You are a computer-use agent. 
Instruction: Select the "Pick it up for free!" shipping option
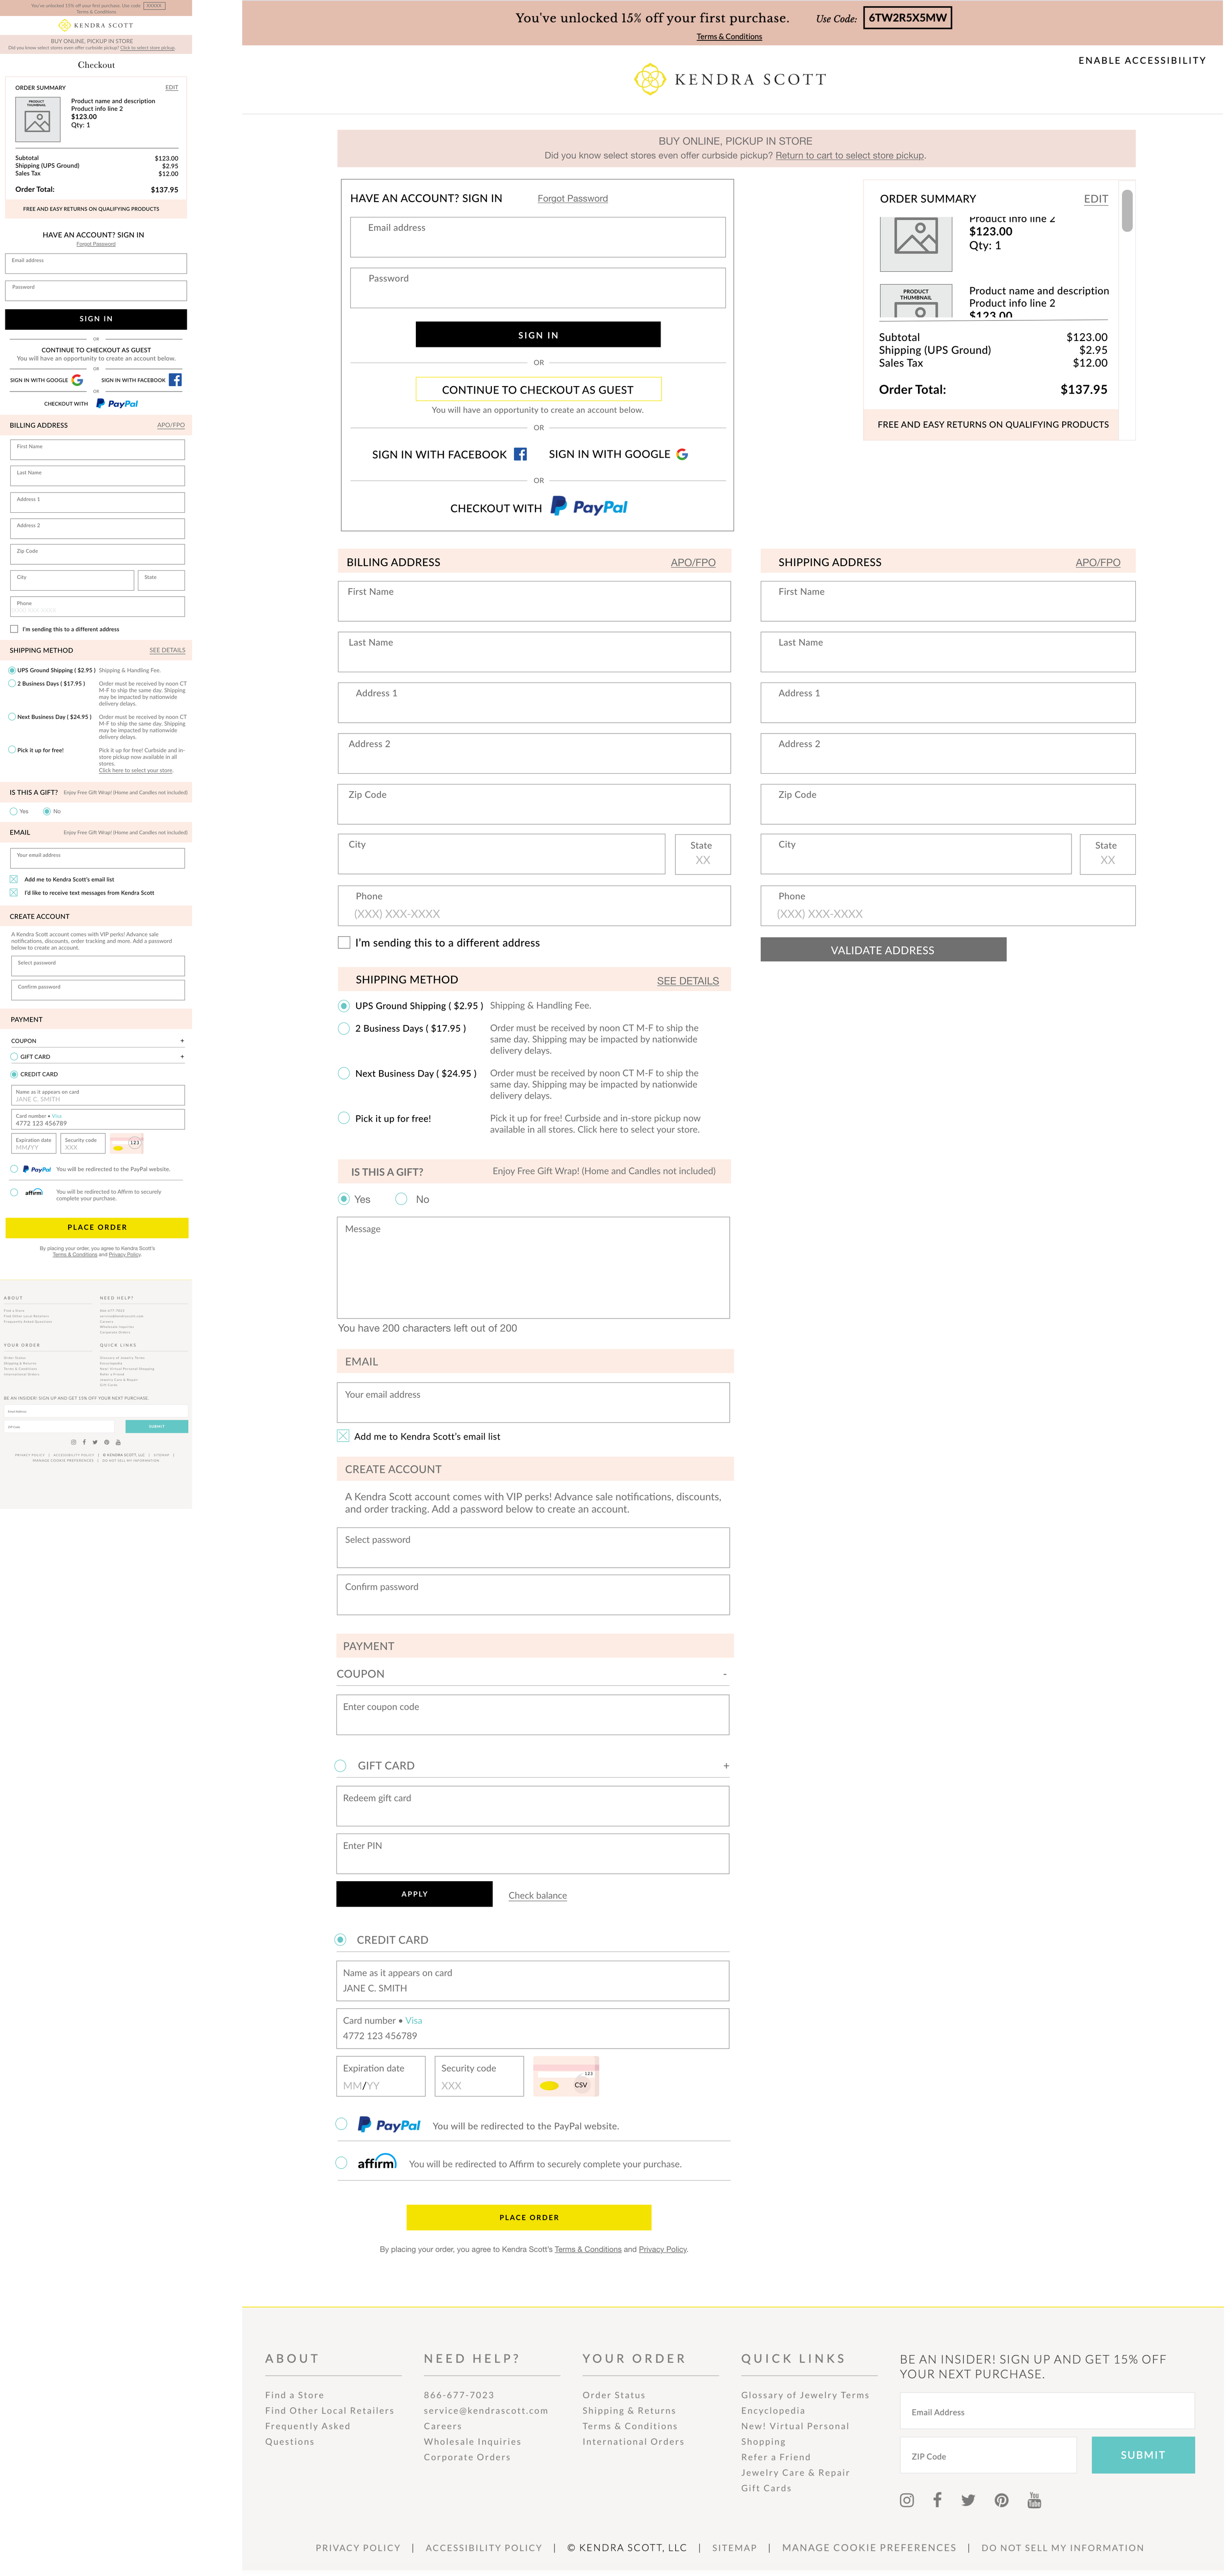[344, 1118]
